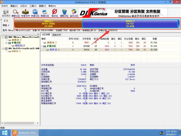Click the HD1 disk icon in tree

[x=6, y=49]
